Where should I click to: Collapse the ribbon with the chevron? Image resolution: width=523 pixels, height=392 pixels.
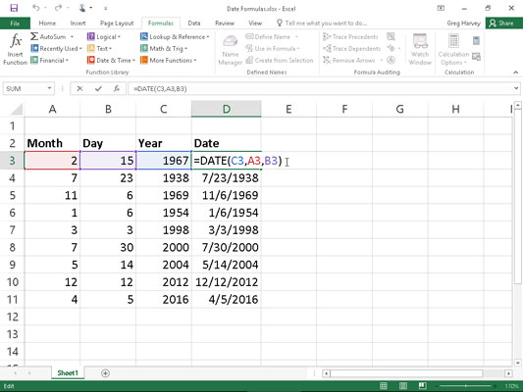(516, 73)
